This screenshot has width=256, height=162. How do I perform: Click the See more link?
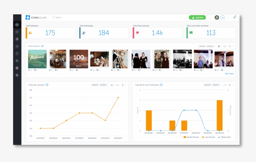pos(229,74)
